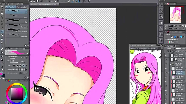This screenshot has width=186, height=104.
Task: Open Color de expresión dropdown
Action: 172,42
